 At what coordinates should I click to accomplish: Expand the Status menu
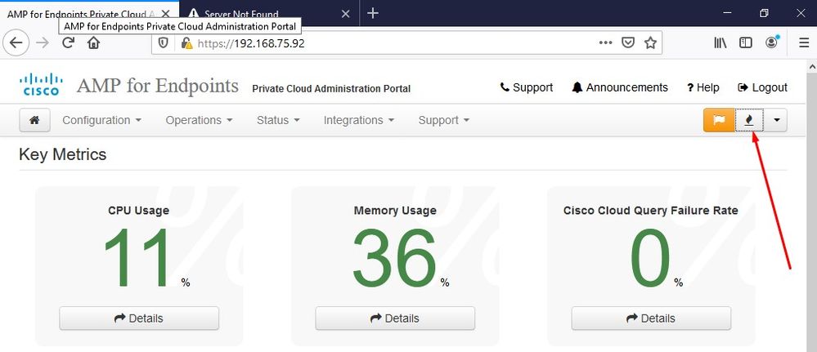click(278, 120)
